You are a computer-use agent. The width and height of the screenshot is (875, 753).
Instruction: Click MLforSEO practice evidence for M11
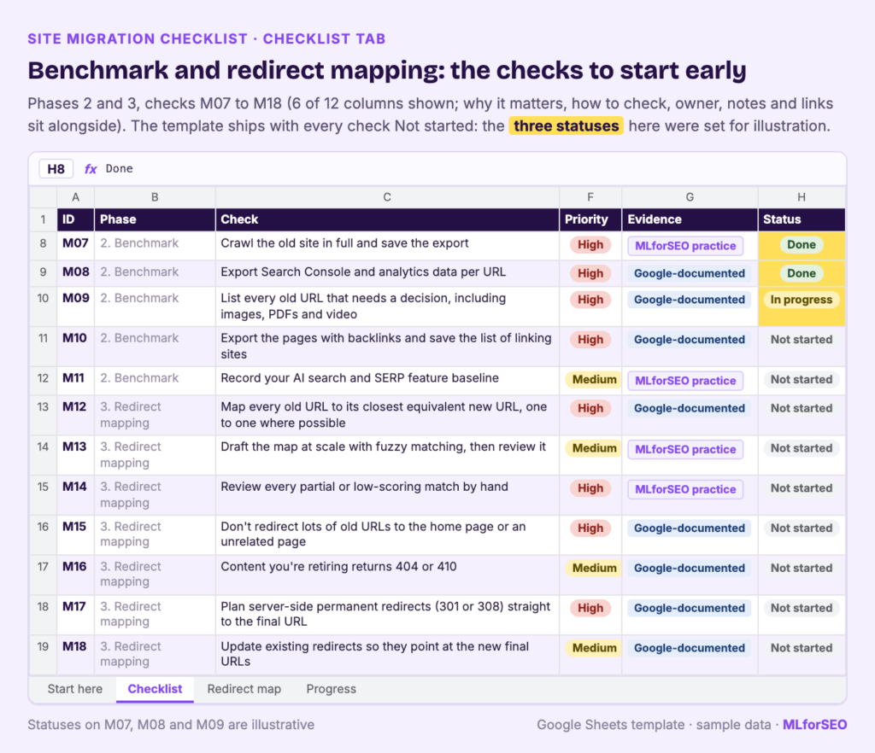click(x=685, y=381)
